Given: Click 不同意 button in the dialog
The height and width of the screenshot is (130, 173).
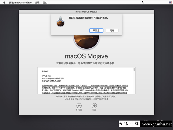Looking at the screenshot, I should [96, 31].
